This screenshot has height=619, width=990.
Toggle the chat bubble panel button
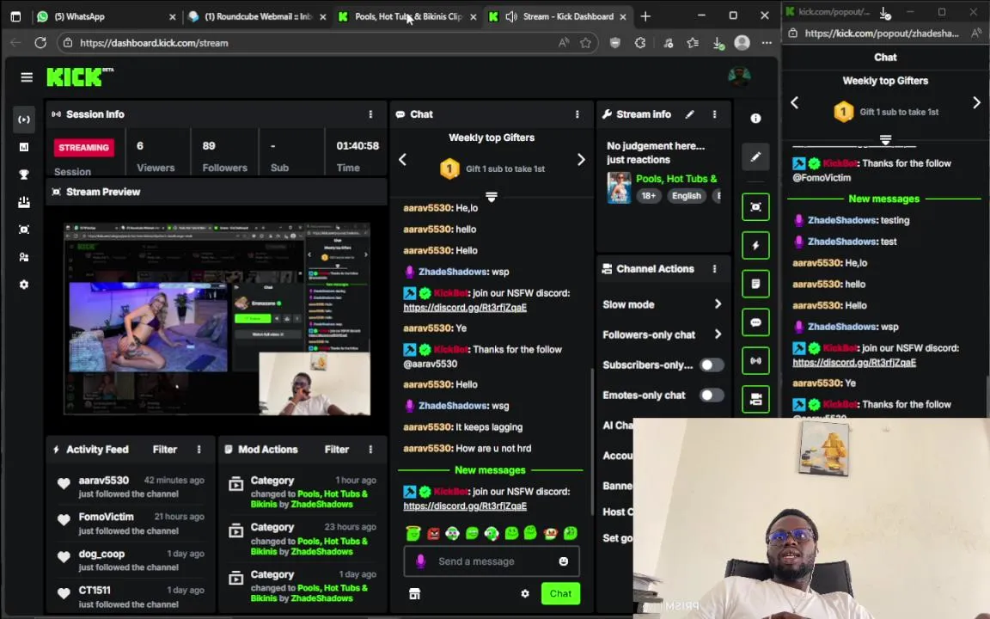(755, 322)
